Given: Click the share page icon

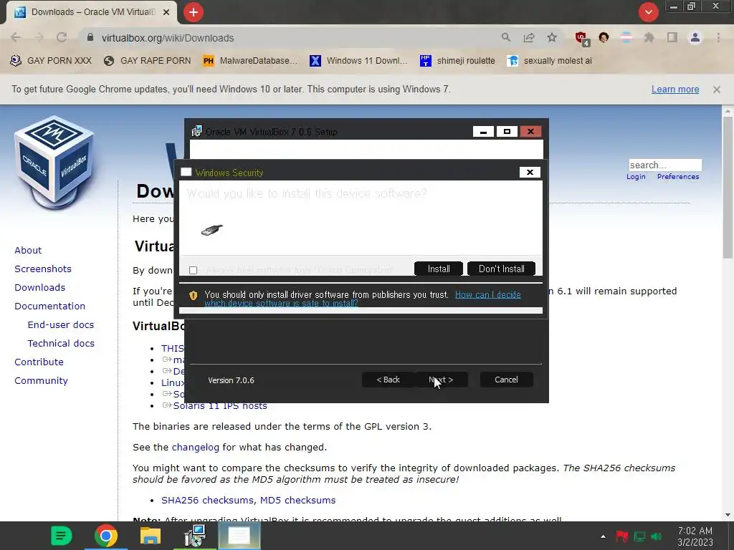Looking at the screenshot, I should 529,37.
